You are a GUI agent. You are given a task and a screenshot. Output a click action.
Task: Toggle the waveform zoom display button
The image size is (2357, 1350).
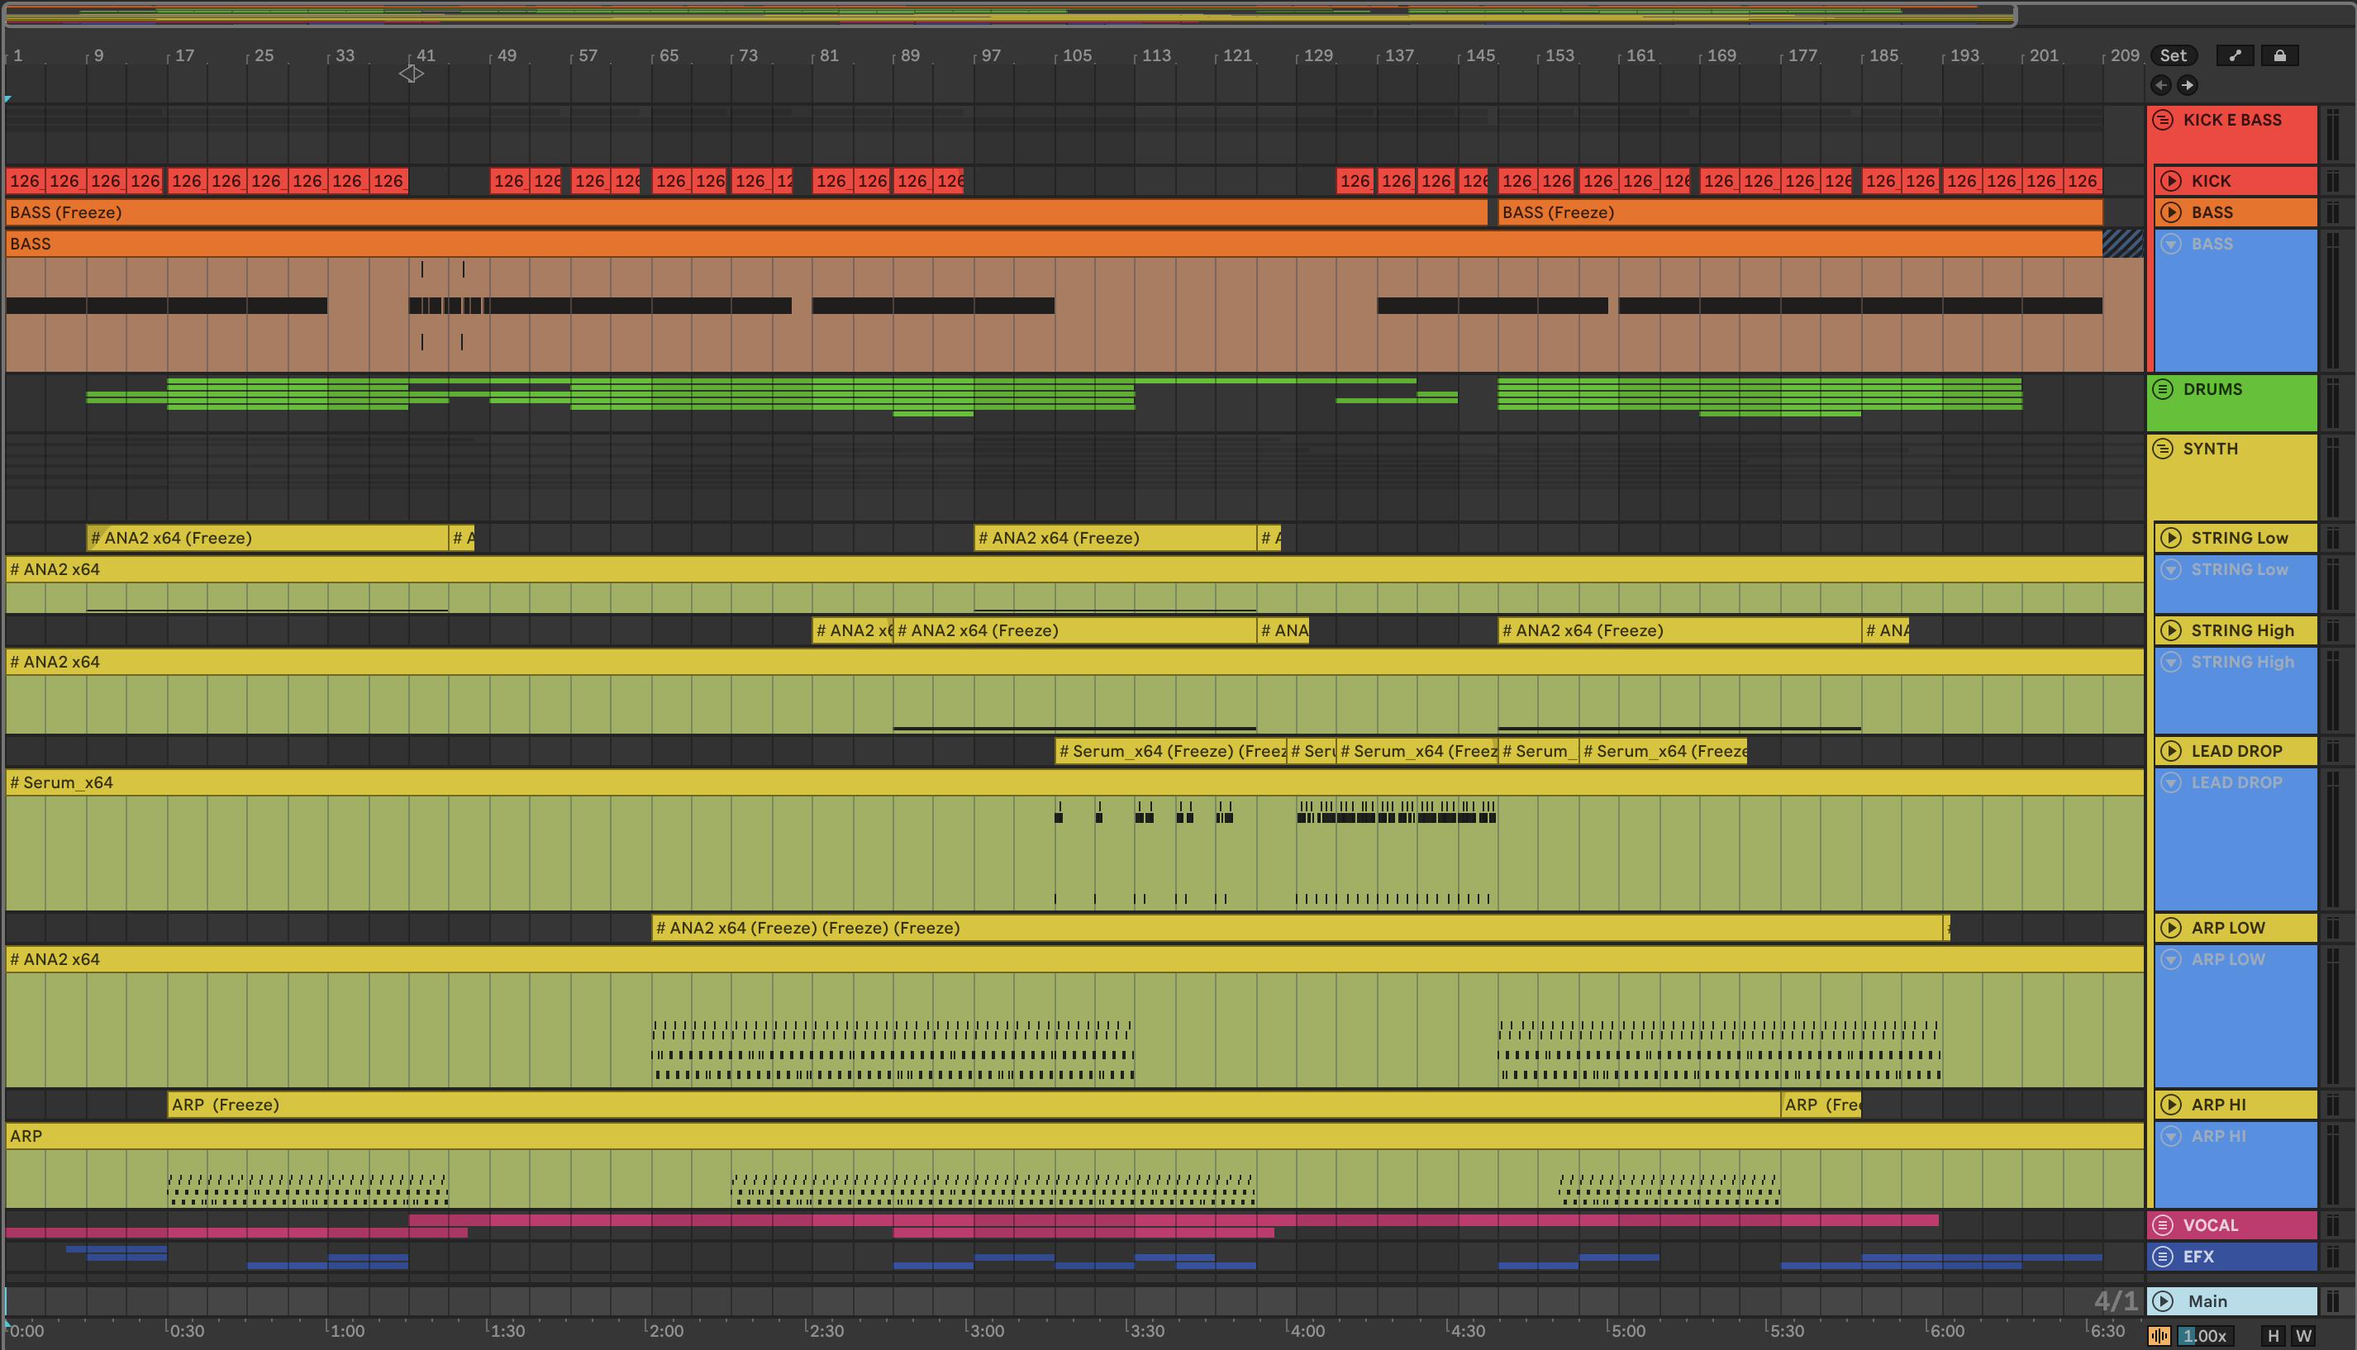point(2159,1336)
